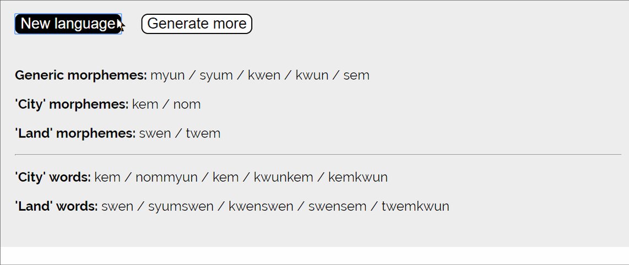Pick the land word 'twemkwun'
629x265 pixels.
click(415, 207)
